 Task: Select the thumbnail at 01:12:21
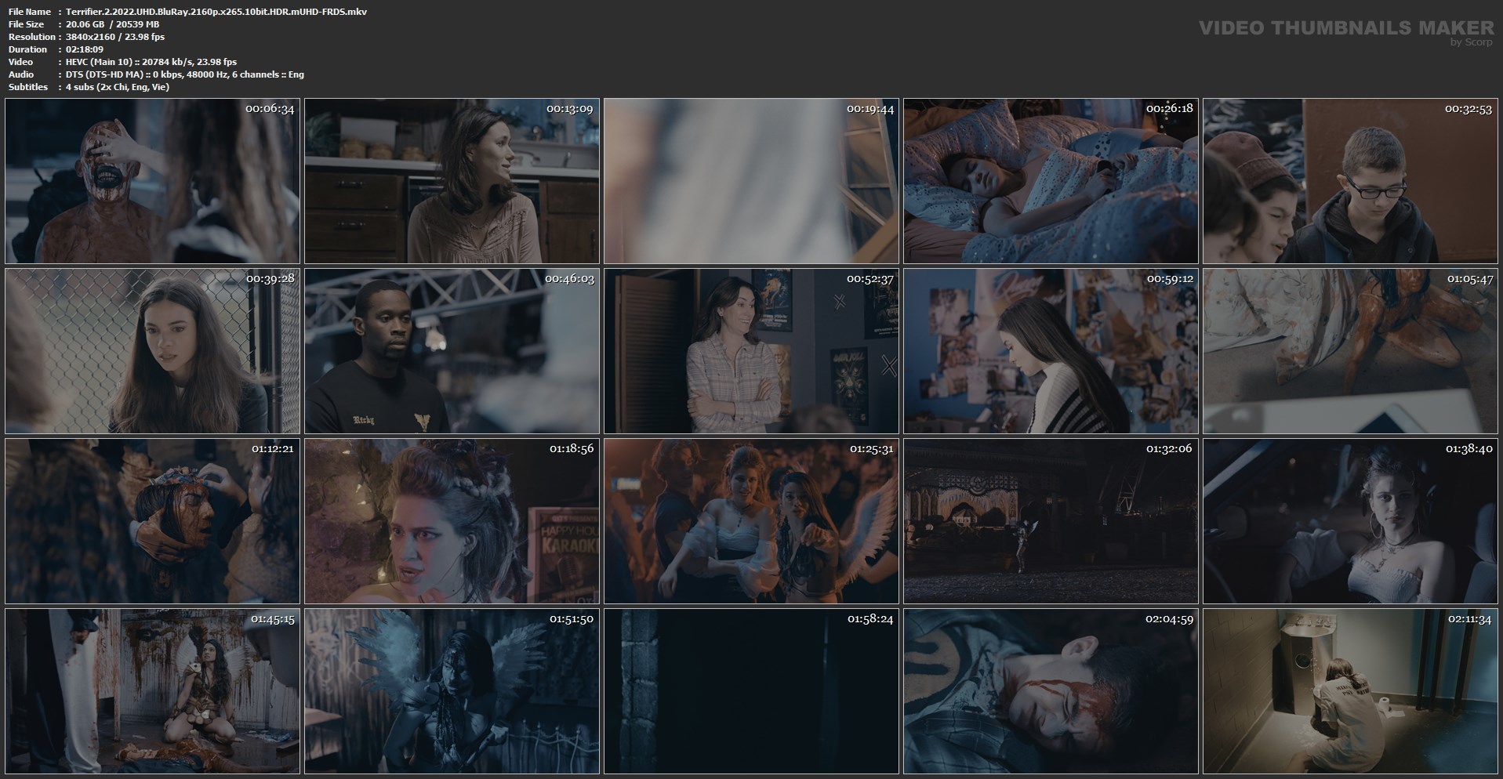click(153, 521)
